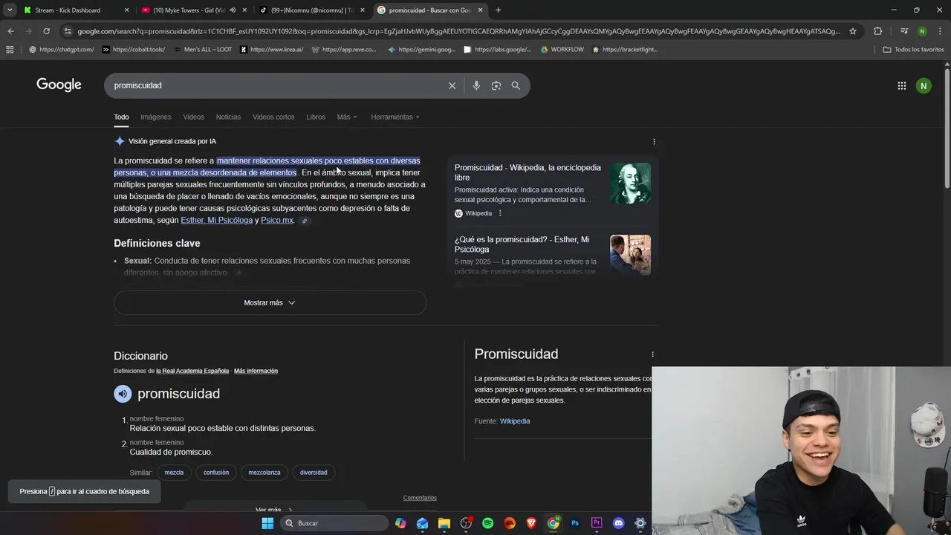Image resolution: width=951 pixels, height=535 pixels.
Task: Open AI overview three-dot options
Action: 654,141
